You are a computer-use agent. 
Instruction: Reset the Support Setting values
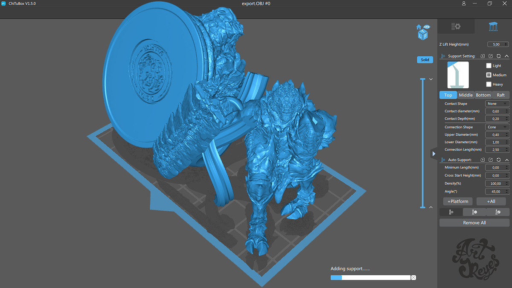498,56
